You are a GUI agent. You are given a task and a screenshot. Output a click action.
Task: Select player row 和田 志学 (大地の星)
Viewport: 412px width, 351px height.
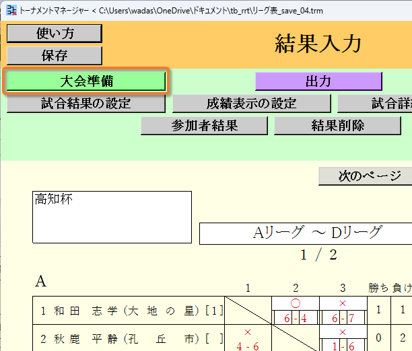click(129, 311)
